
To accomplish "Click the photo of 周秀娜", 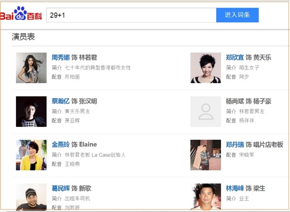I will point(31,68).
